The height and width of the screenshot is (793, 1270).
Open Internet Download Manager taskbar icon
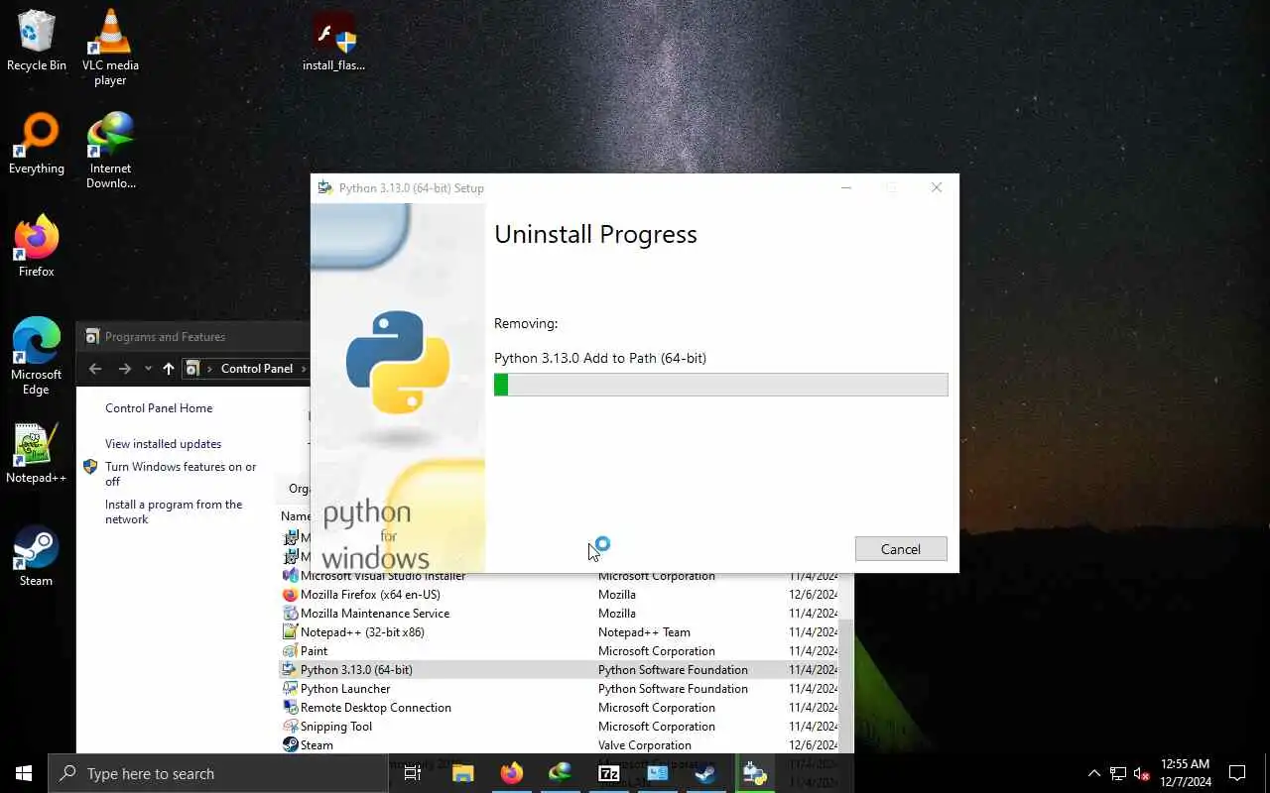pyautogui.click(x=560, y=773)
